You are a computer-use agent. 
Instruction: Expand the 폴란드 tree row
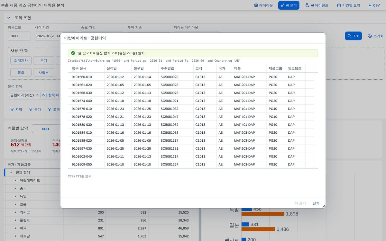click(x=15, y=220)
